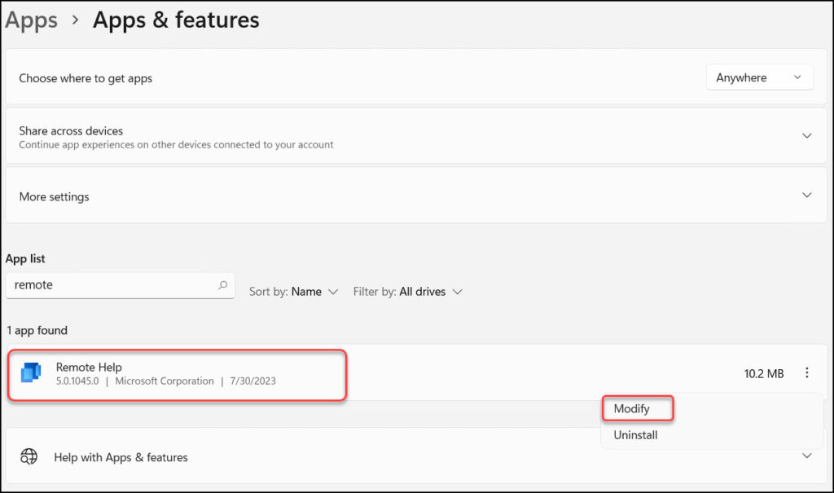Click the Continue app experiences description text

176,145
